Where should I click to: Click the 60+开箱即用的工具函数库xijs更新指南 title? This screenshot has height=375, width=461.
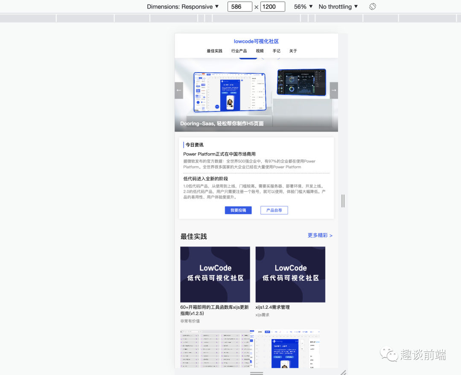[215, 311]
